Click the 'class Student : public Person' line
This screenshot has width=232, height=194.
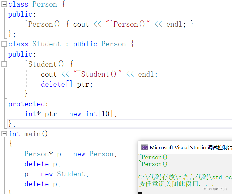pyautogui.click(x=71, y=44)
